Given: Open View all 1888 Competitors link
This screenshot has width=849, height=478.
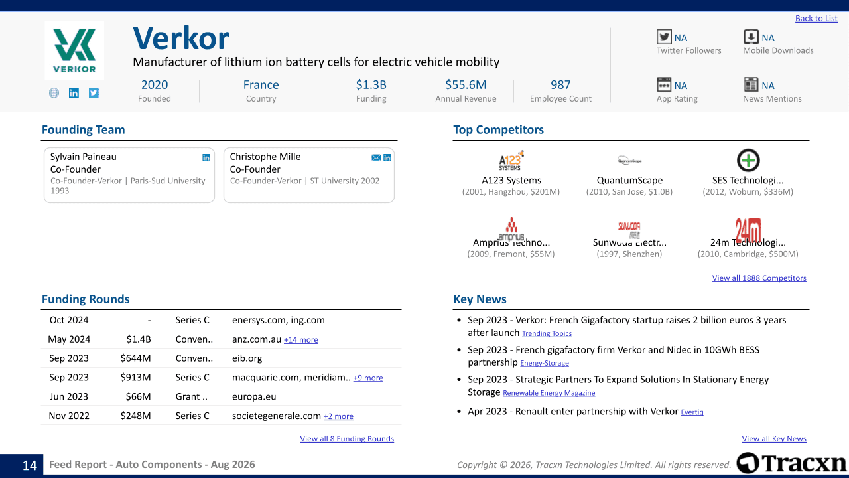Looking at the screenshot, I should pyautogui.click(x=759, y=278).
